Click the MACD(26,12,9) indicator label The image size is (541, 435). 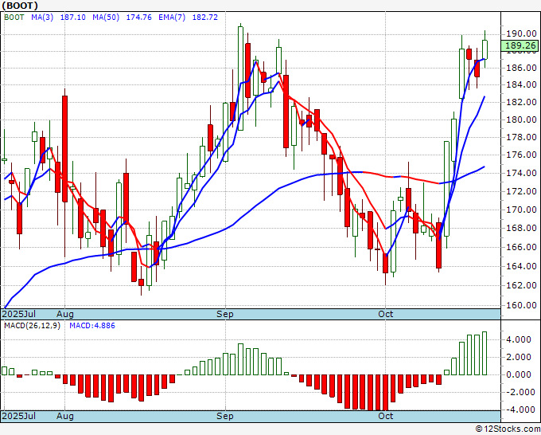(32, 326)
